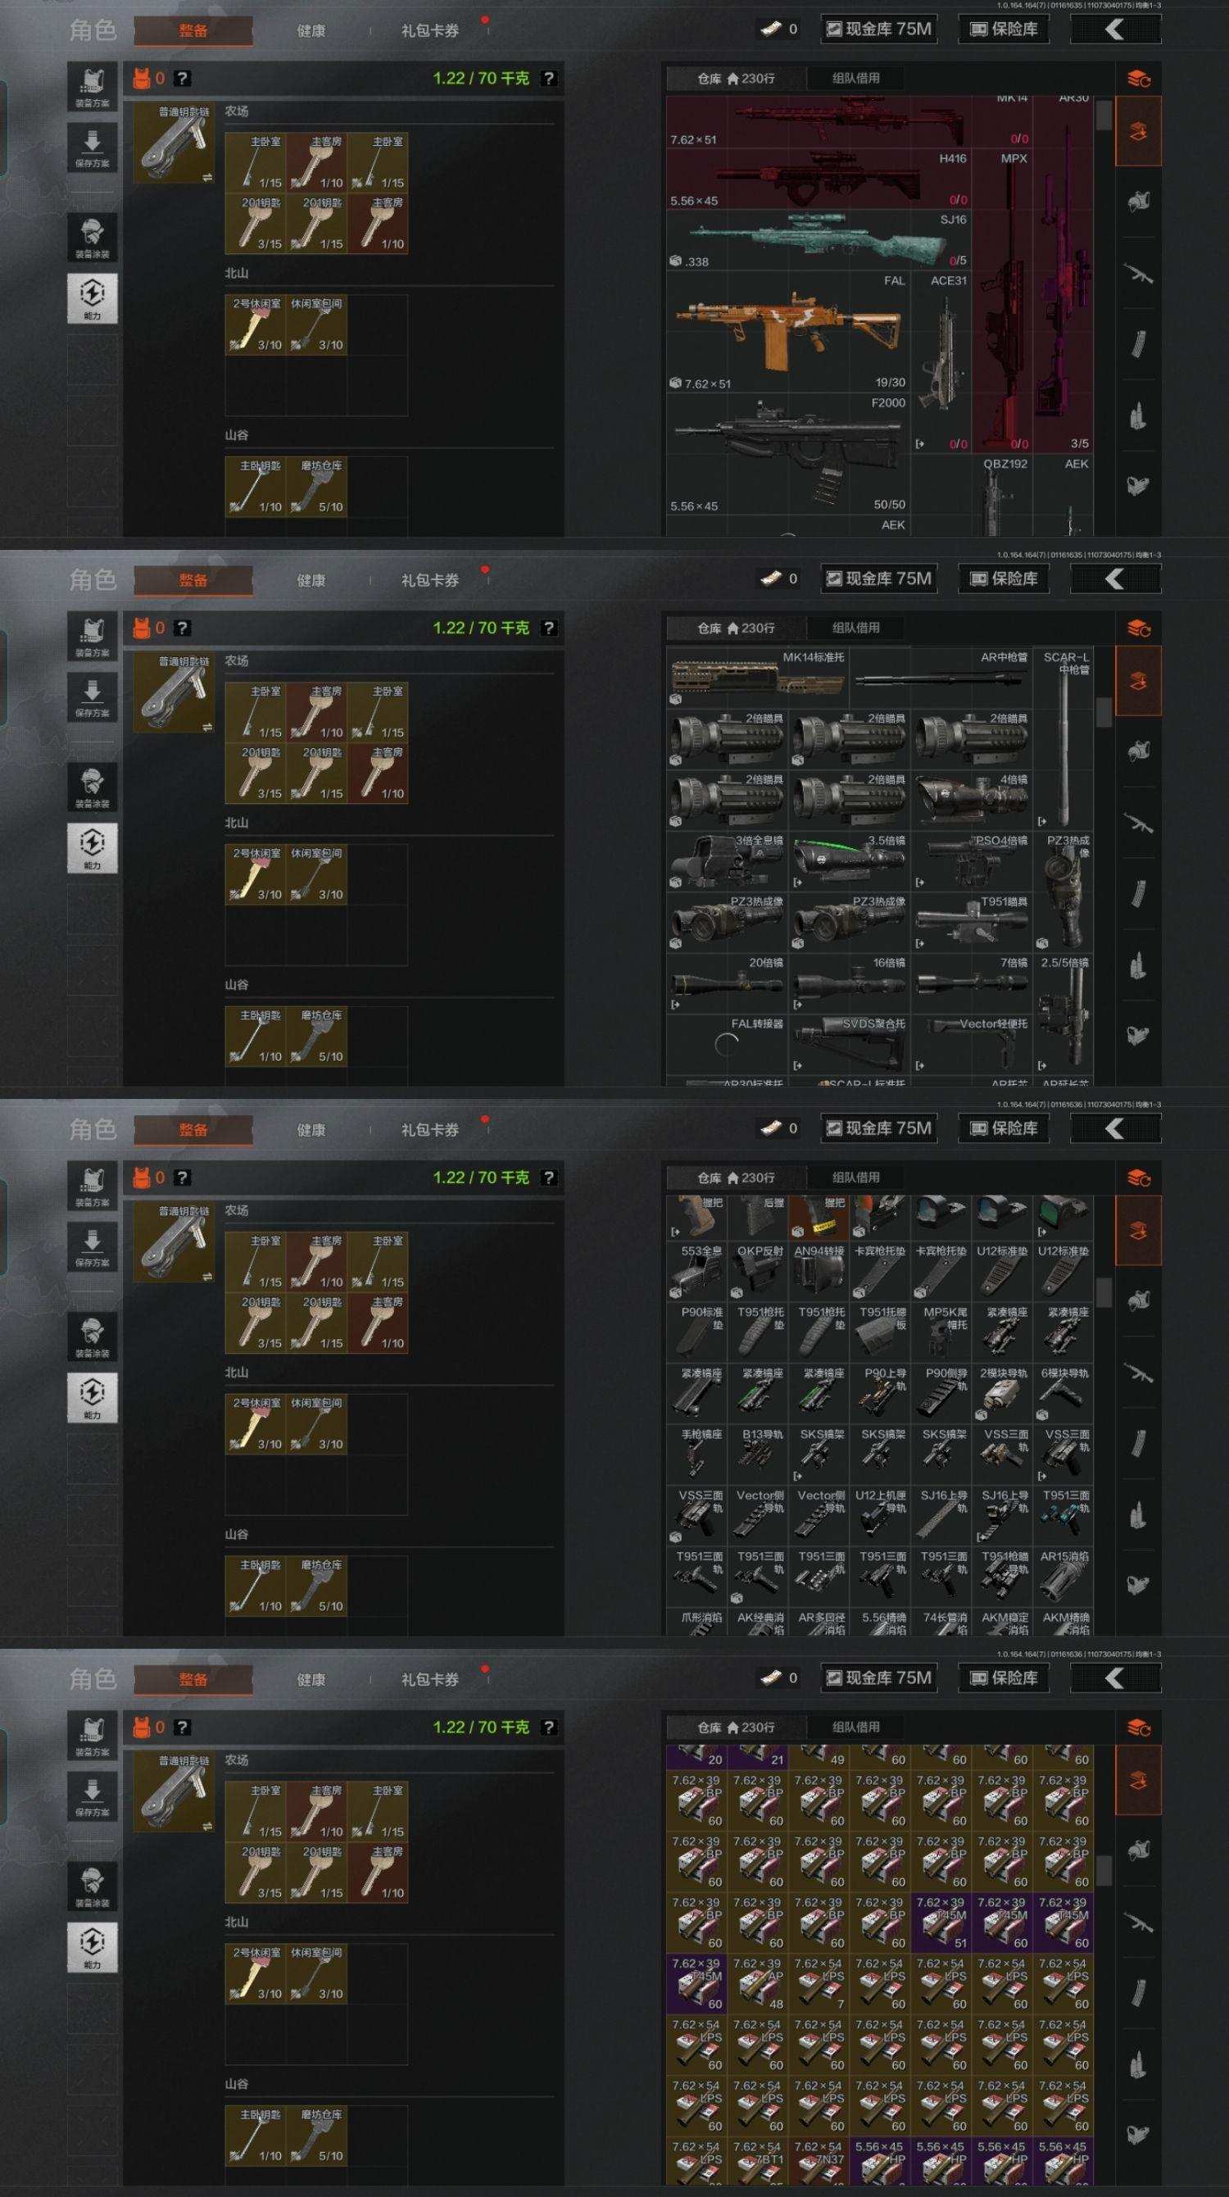Viewport: 1229px width, 2197px height.
Task: Click the 7.62×54 LPS stack of 7
Action: click(819, 1984)
